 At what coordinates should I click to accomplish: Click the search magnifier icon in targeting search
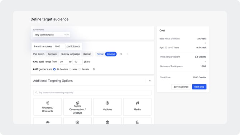coord(37,93)
